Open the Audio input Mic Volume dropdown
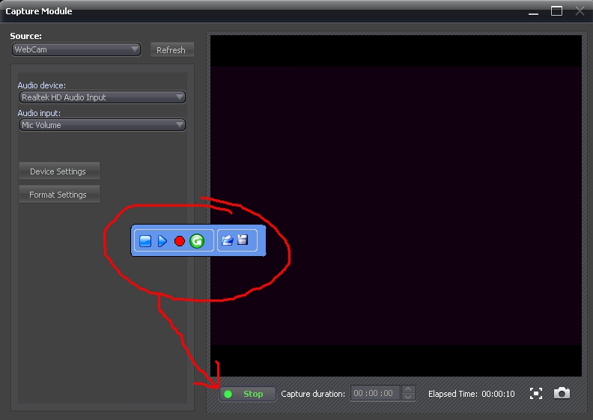 [x=102, y=125]
